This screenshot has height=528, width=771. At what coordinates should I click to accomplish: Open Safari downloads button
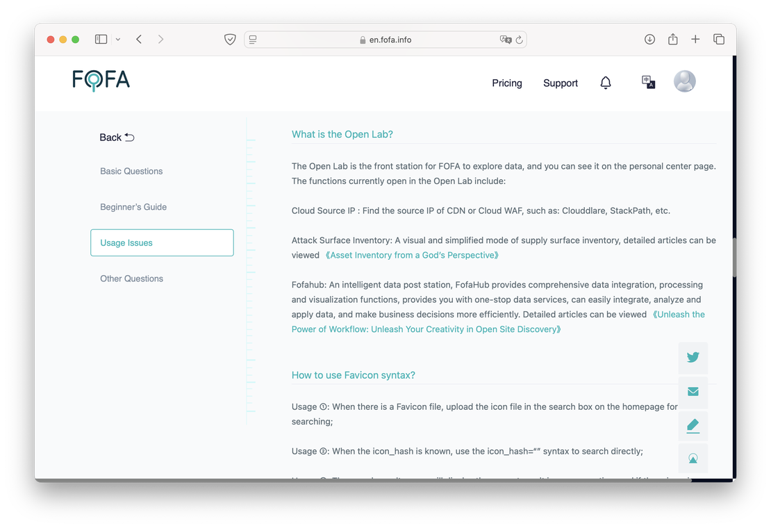click(x=649, y=40)
